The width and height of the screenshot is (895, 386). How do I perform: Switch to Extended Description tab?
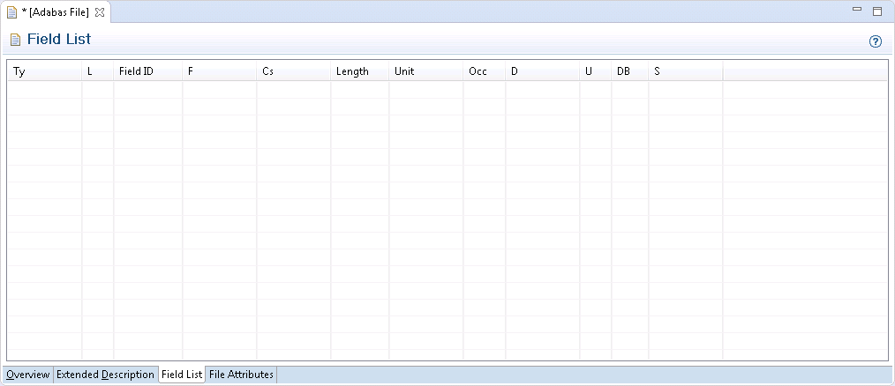[x=105, y=375]
